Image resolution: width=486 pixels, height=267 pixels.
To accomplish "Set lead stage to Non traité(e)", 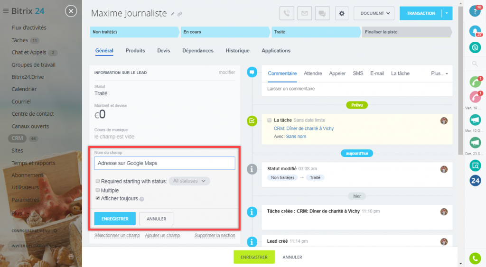I will pos(134,32).
